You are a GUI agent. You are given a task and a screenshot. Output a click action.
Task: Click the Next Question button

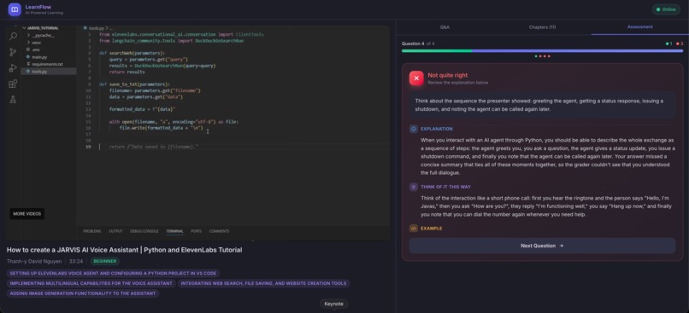pyautogui.click(x=542, y=246)
